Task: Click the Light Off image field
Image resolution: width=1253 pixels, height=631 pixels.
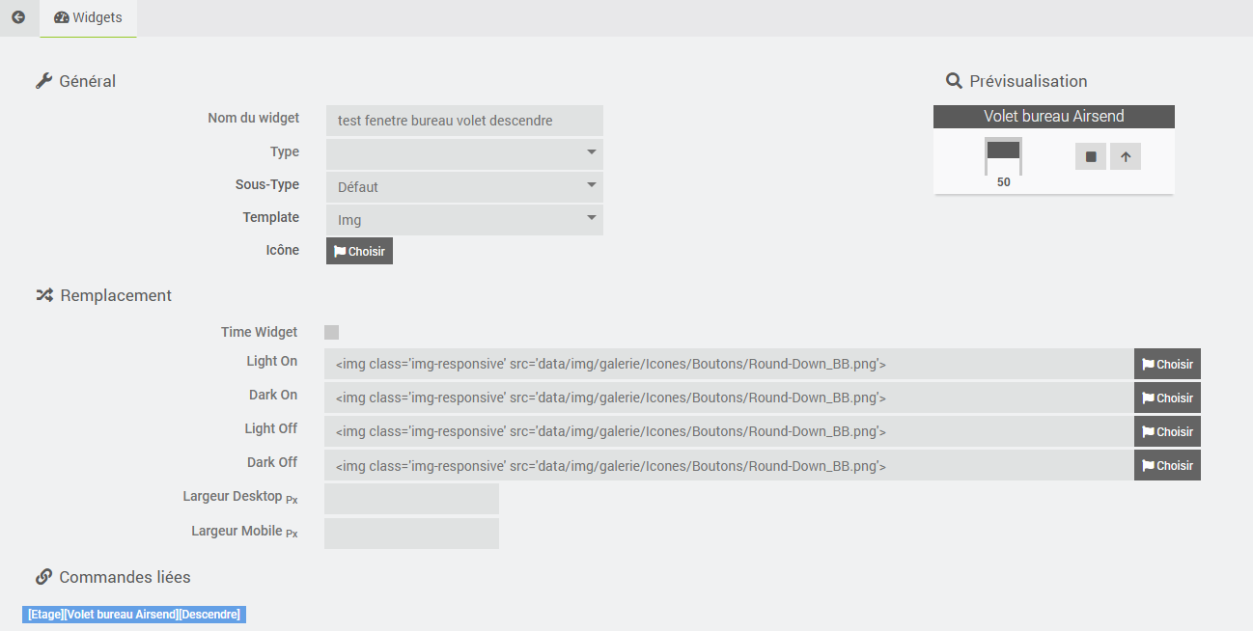Action: tap(729, 431)
